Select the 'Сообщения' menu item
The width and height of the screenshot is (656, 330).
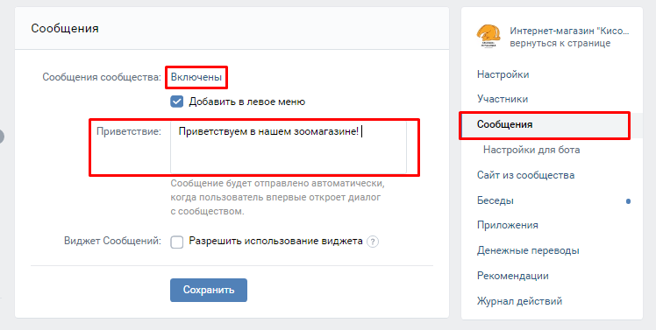pos(552,124)
